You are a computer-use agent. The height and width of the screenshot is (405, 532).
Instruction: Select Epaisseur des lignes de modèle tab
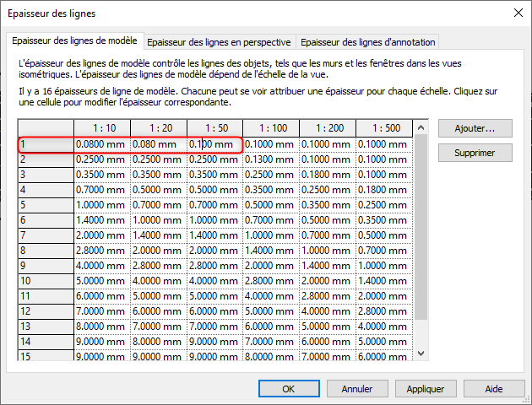[76, 40]
